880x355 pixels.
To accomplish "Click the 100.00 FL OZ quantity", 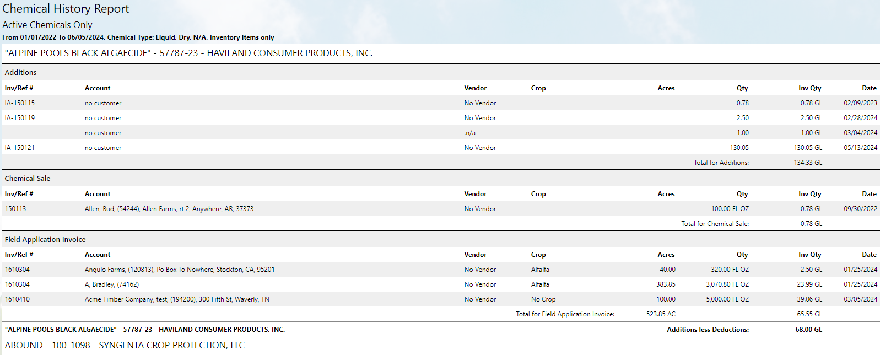I will click(730, 209).
